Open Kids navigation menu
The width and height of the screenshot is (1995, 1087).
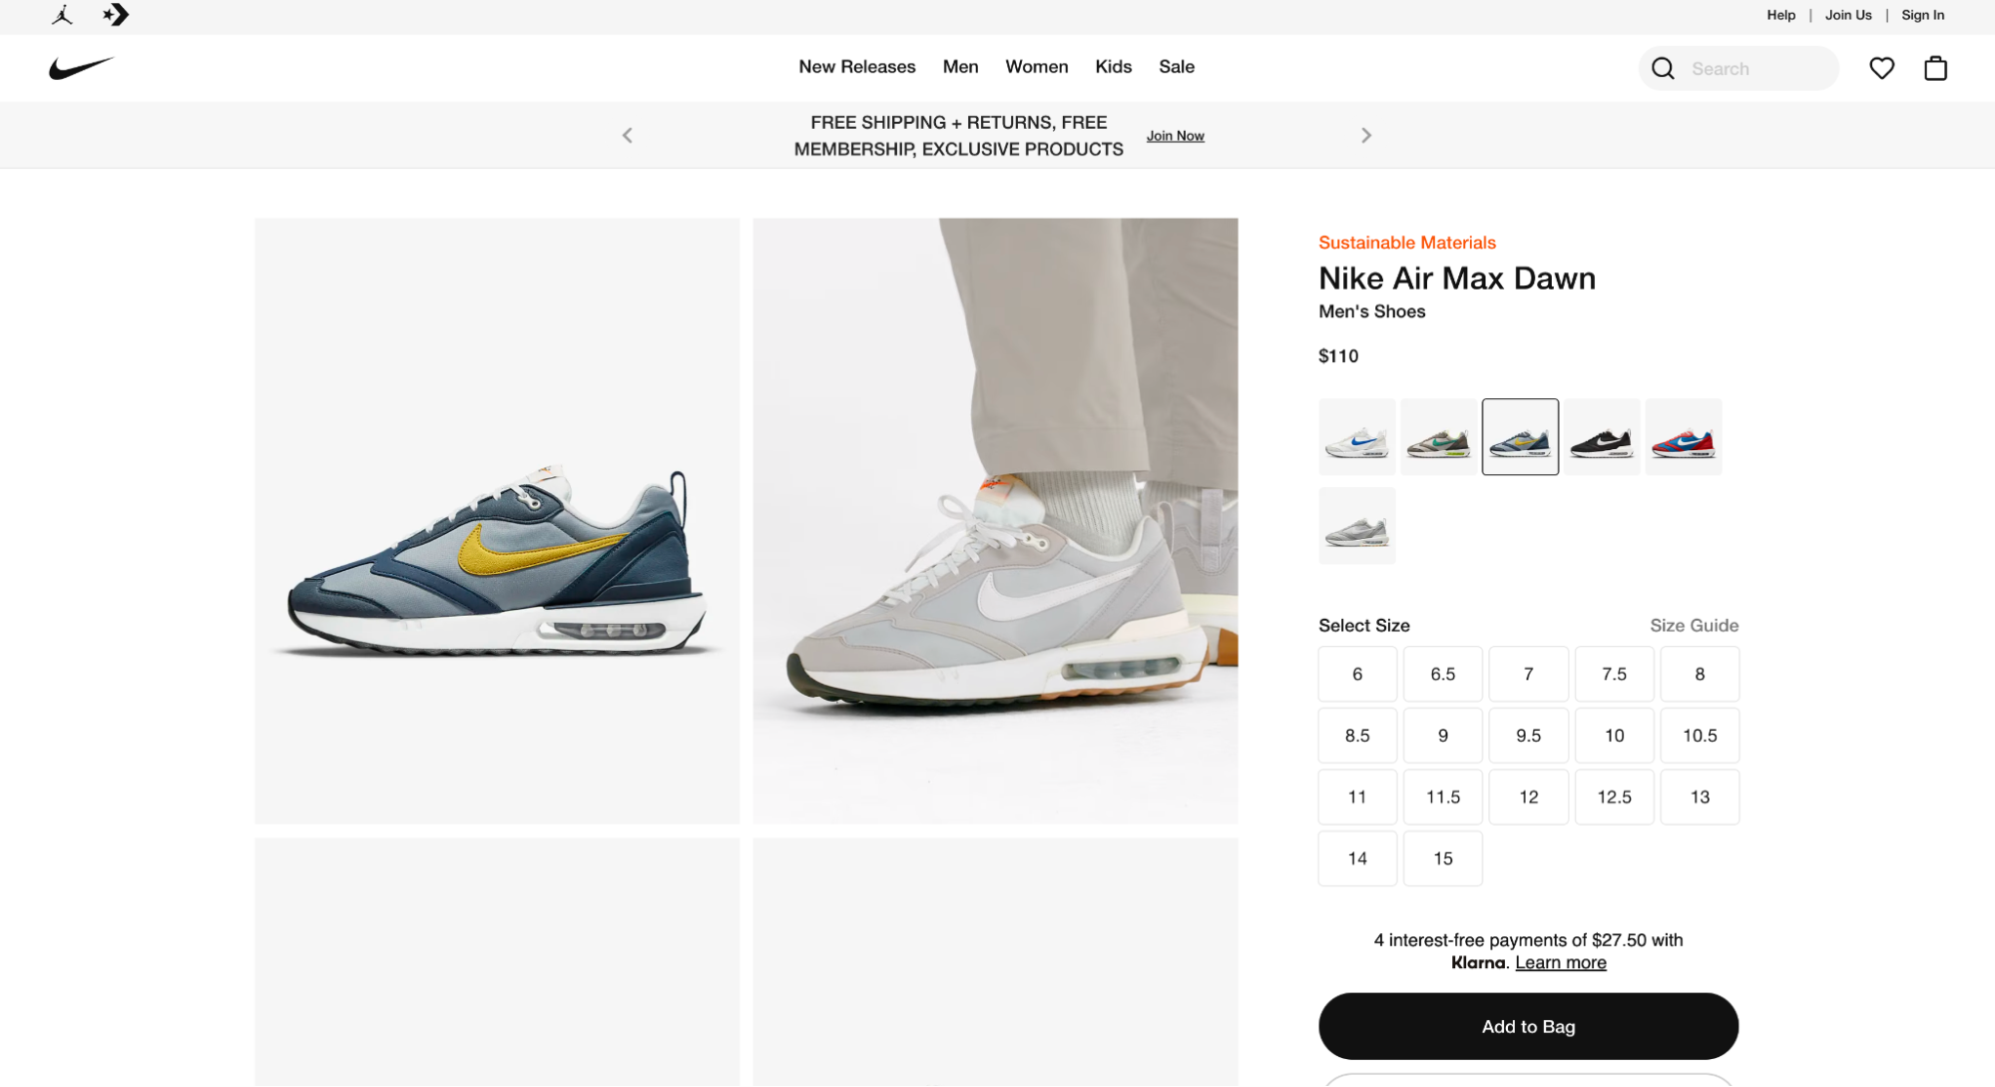1113,67
